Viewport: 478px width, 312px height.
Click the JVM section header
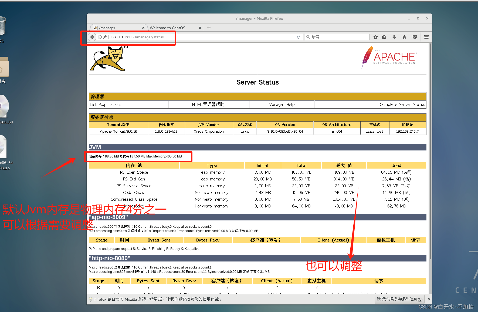pos(257,147)
